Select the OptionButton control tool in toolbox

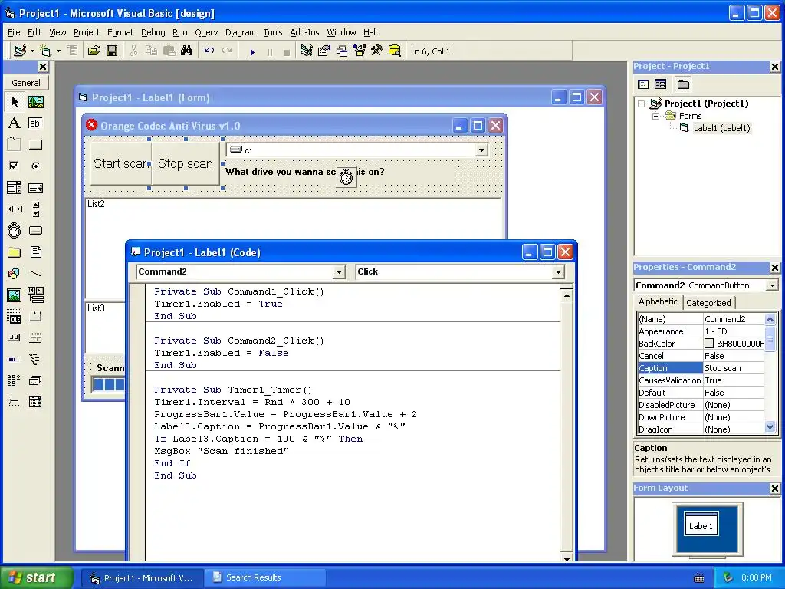click(35, 166)
